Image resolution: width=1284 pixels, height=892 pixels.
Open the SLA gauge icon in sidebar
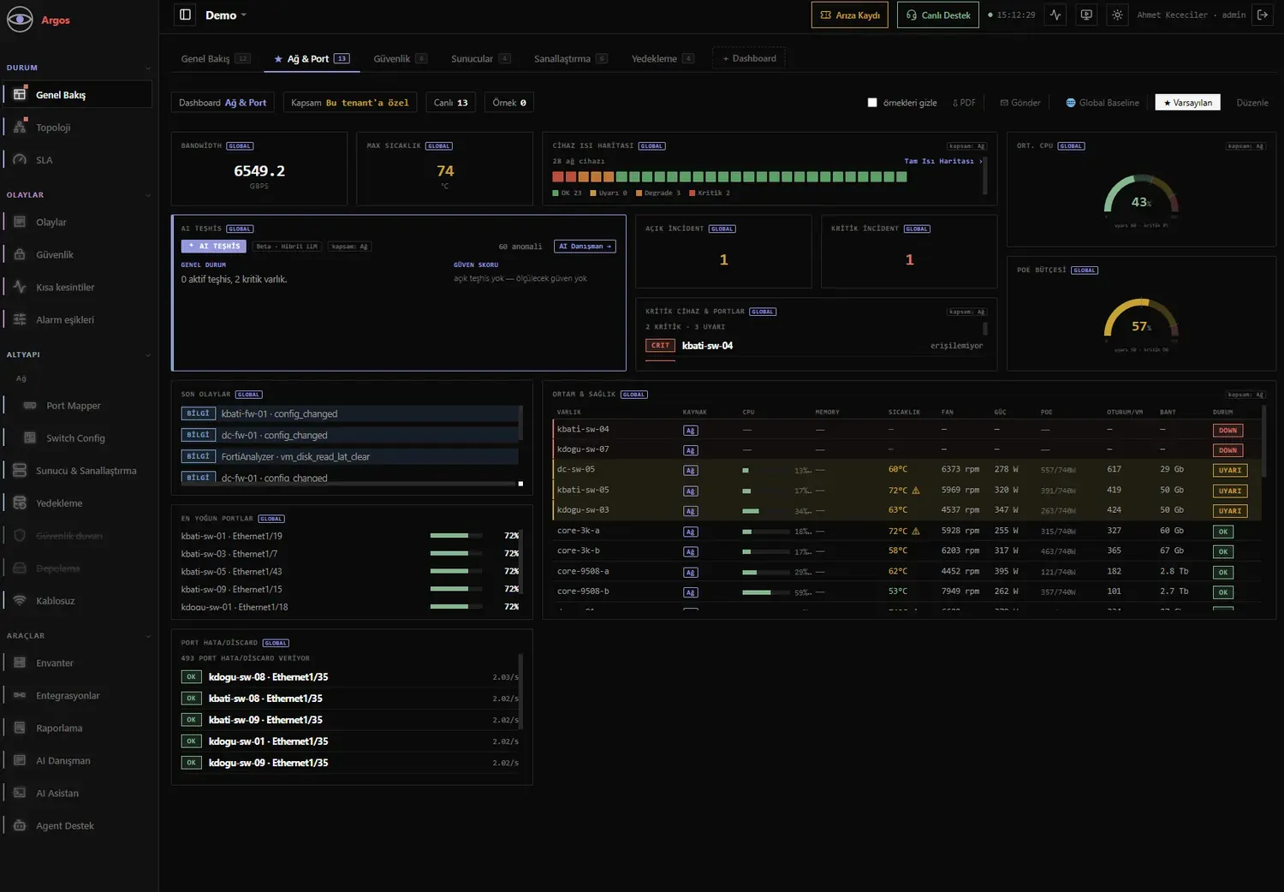coord(20,159)
